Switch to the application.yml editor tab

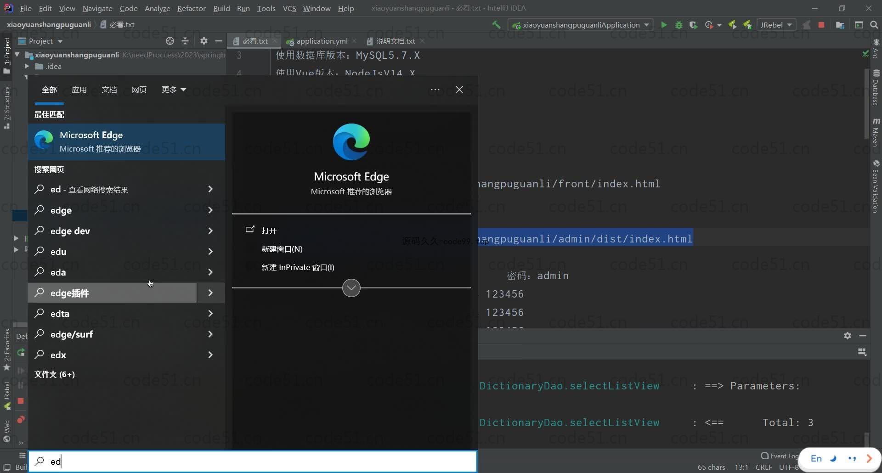click(322, 41)
